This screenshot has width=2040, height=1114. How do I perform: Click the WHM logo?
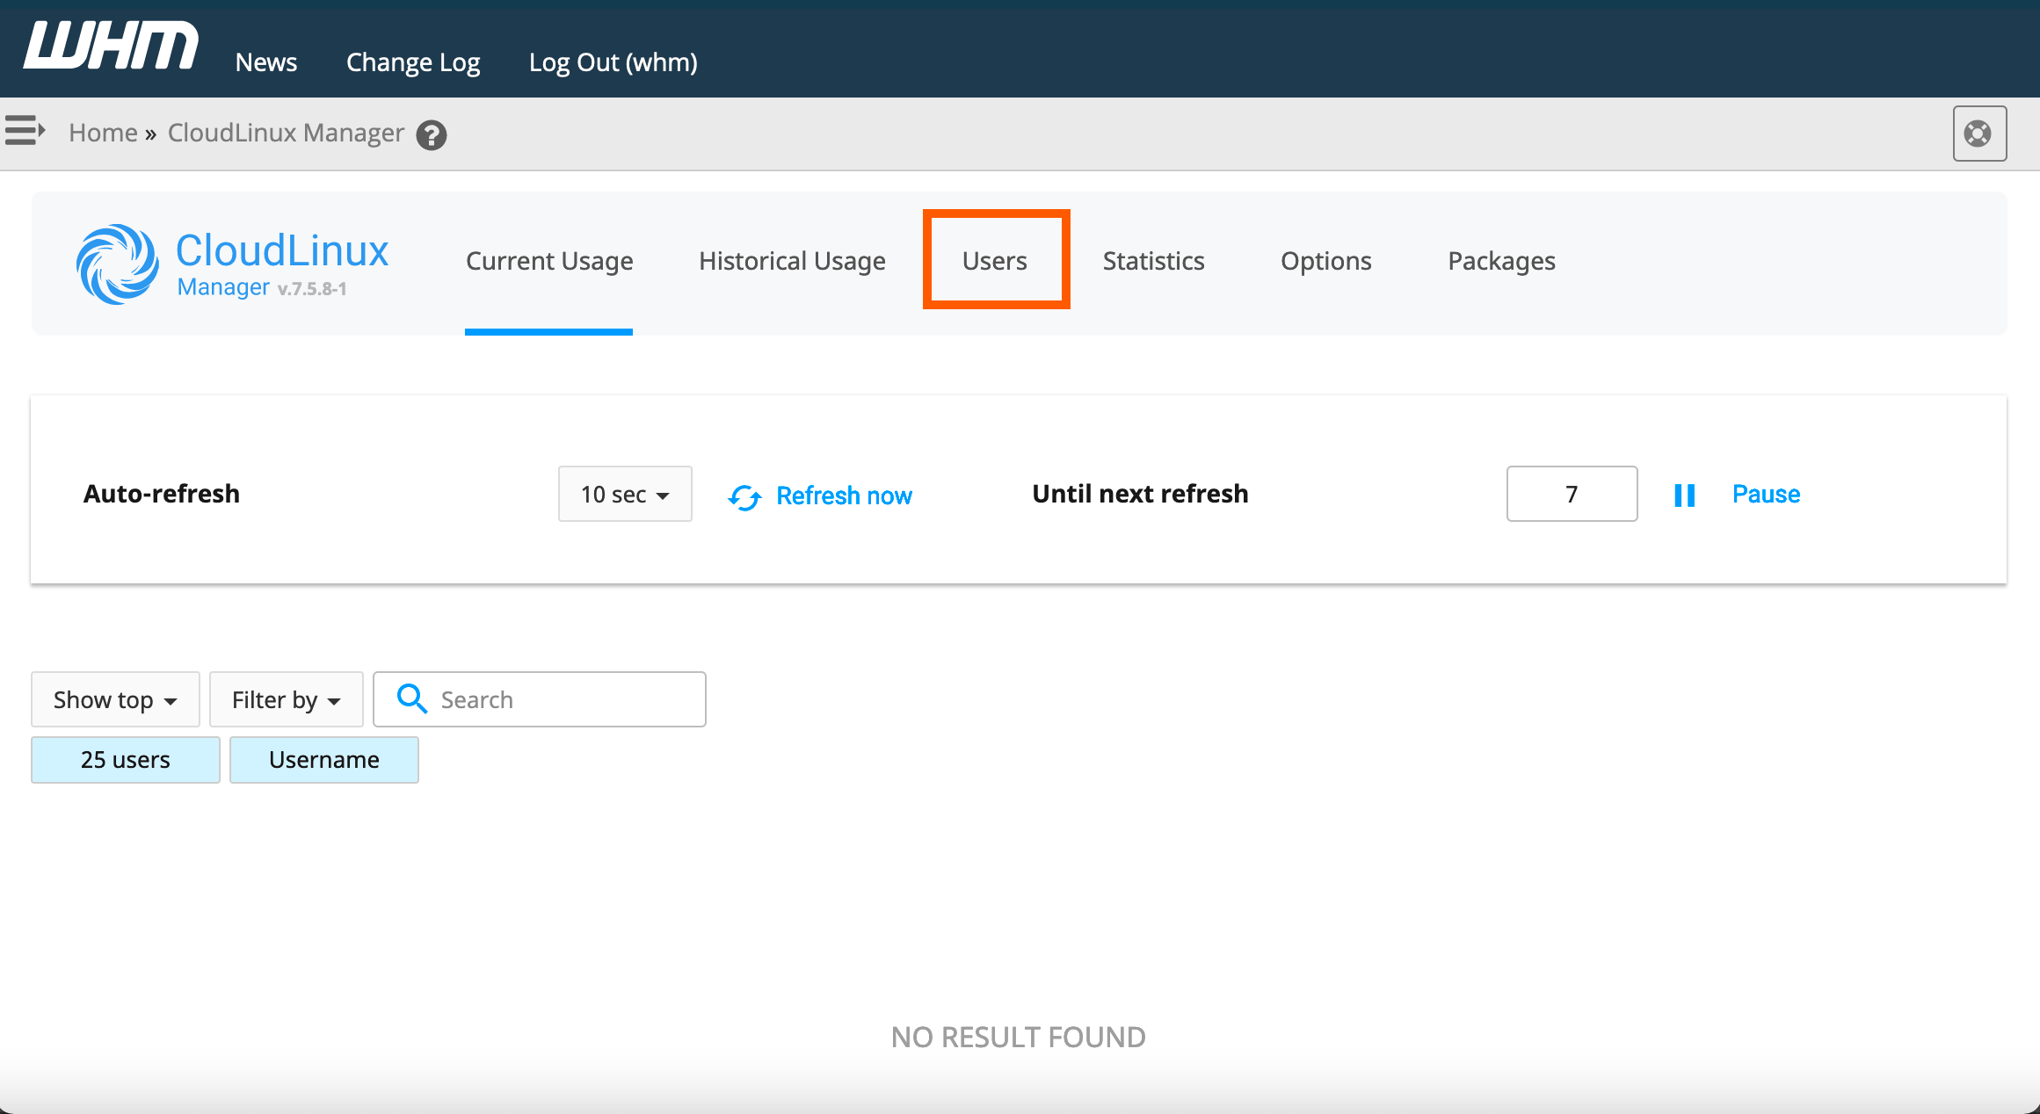pyautogui.click(x=112, y=46)
